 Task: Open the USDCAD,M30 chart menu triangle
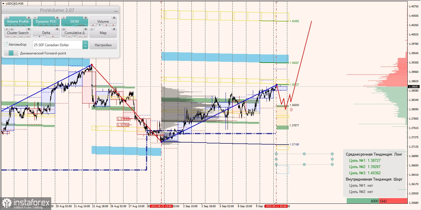(x=3, y=3)
